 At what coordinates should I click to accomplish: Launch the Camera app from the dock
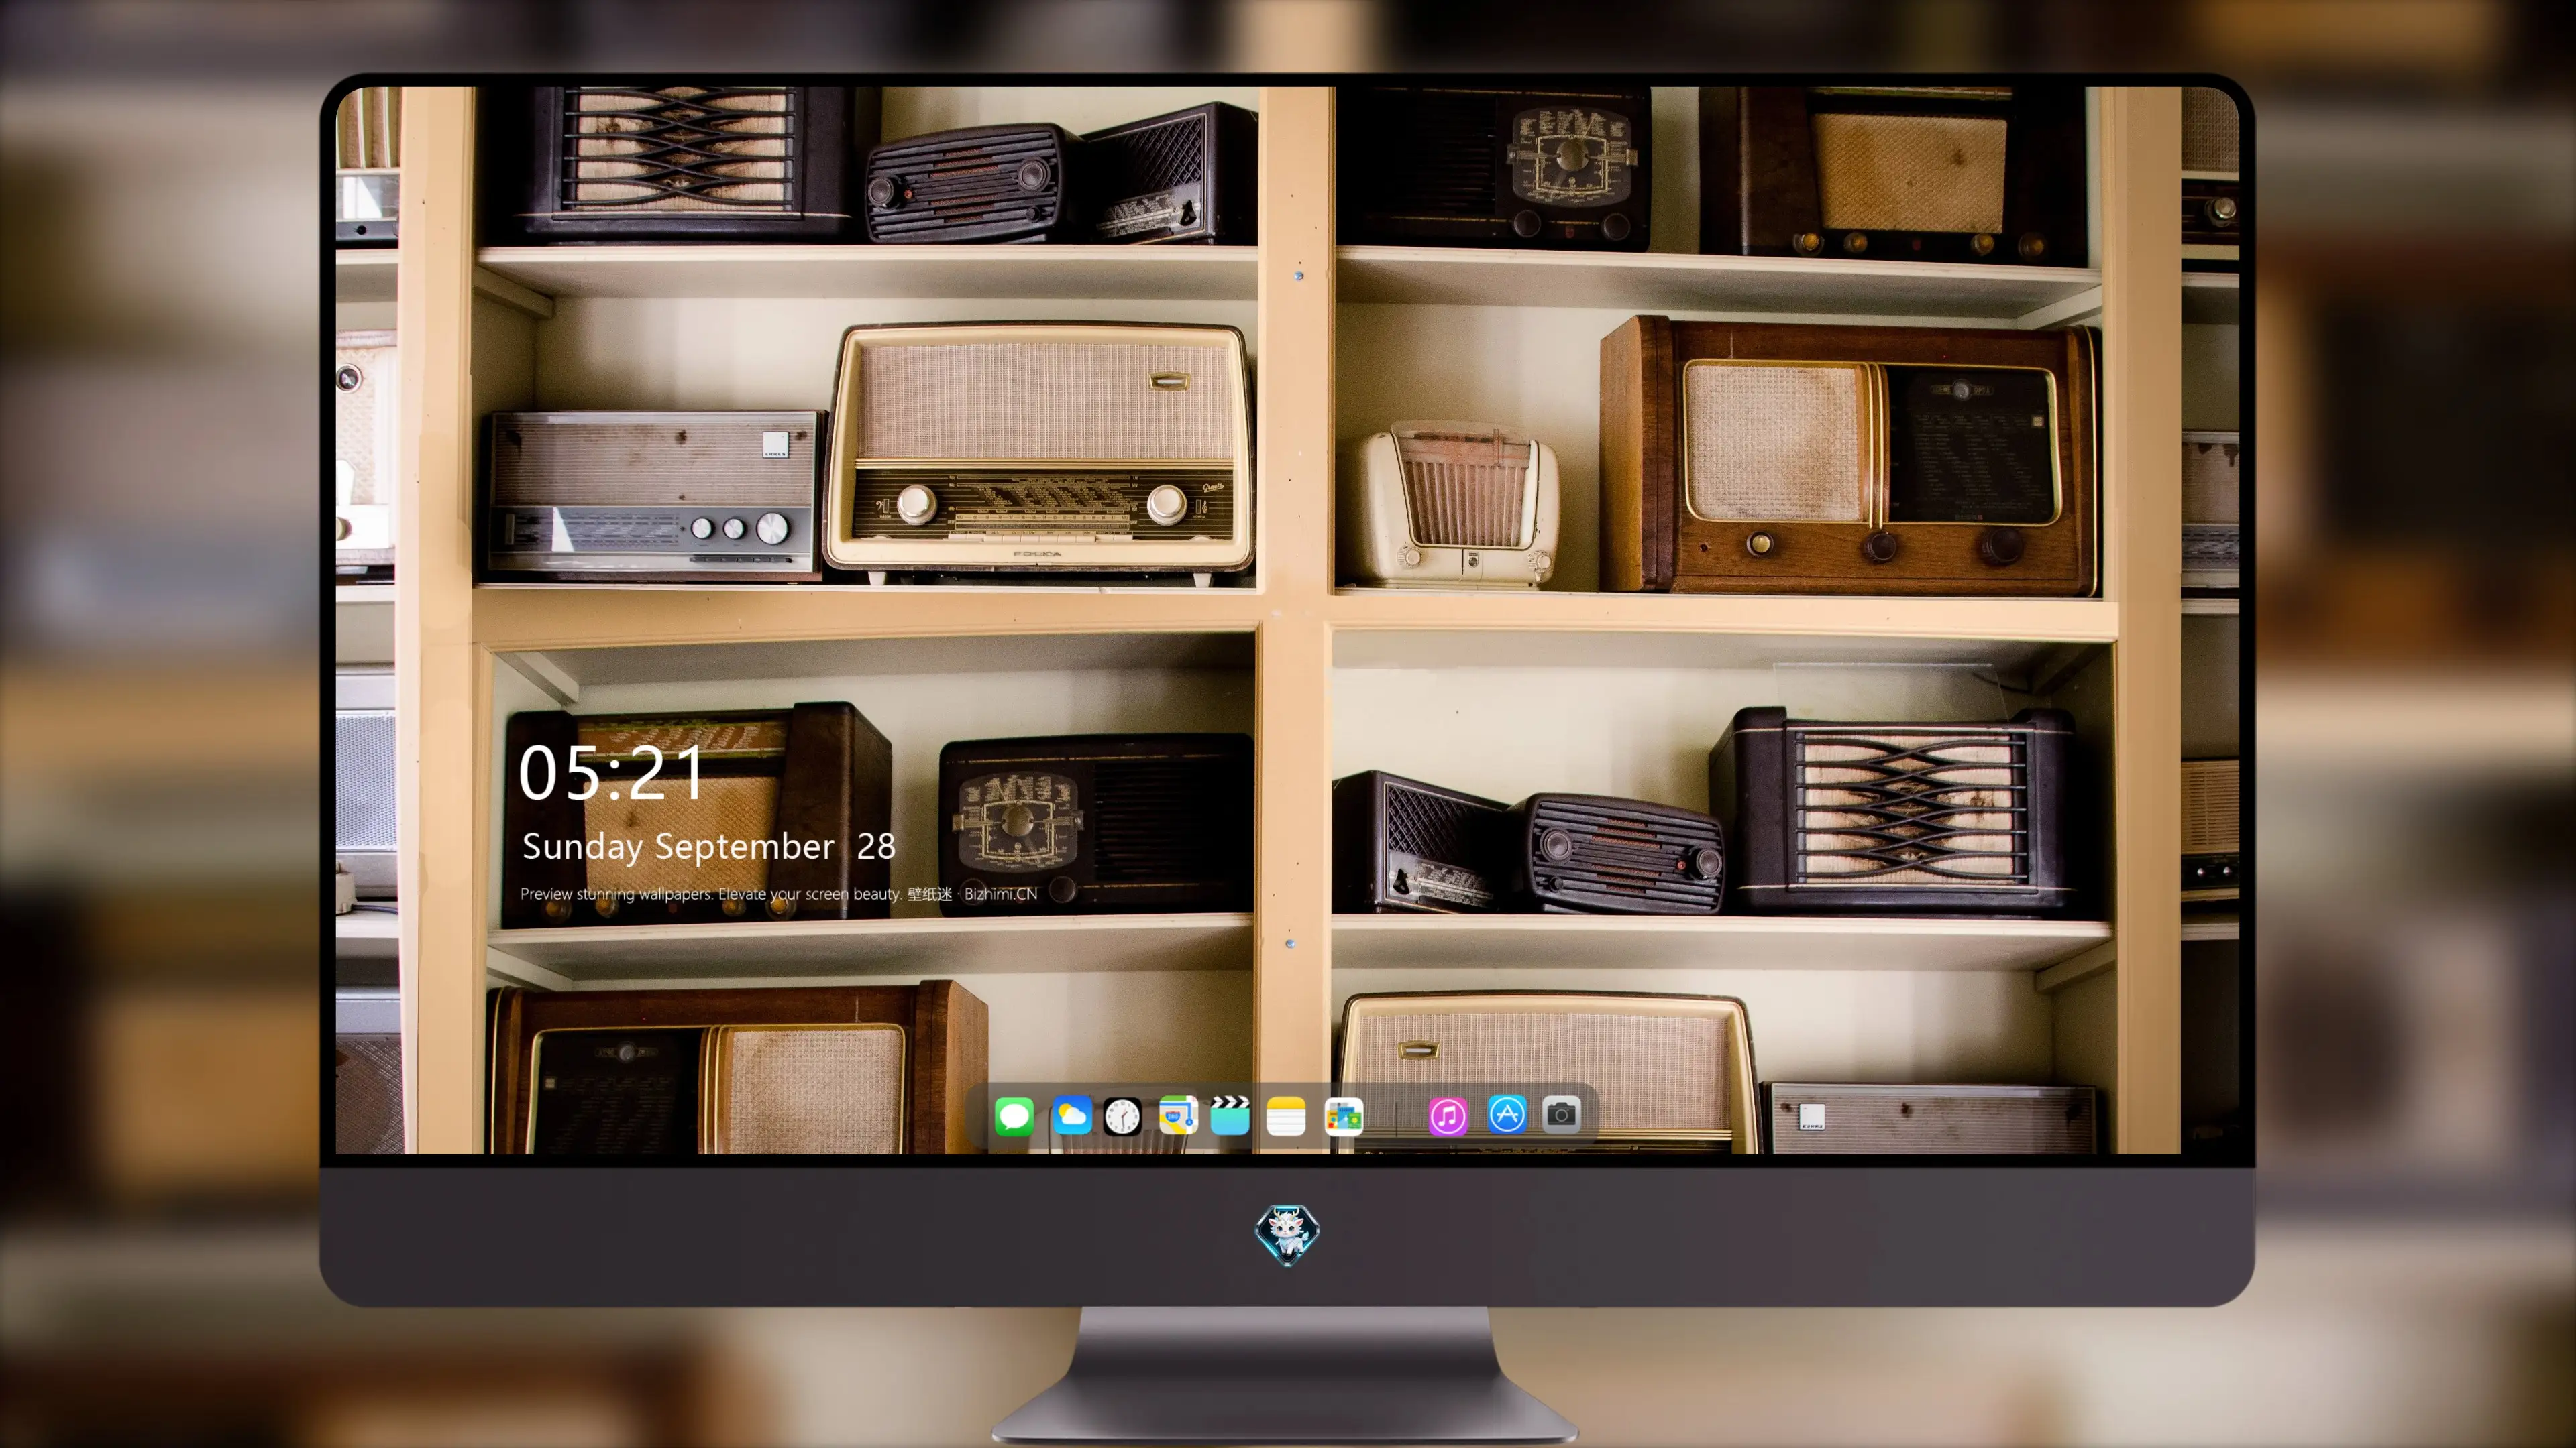click(x=1561, y=1114)
